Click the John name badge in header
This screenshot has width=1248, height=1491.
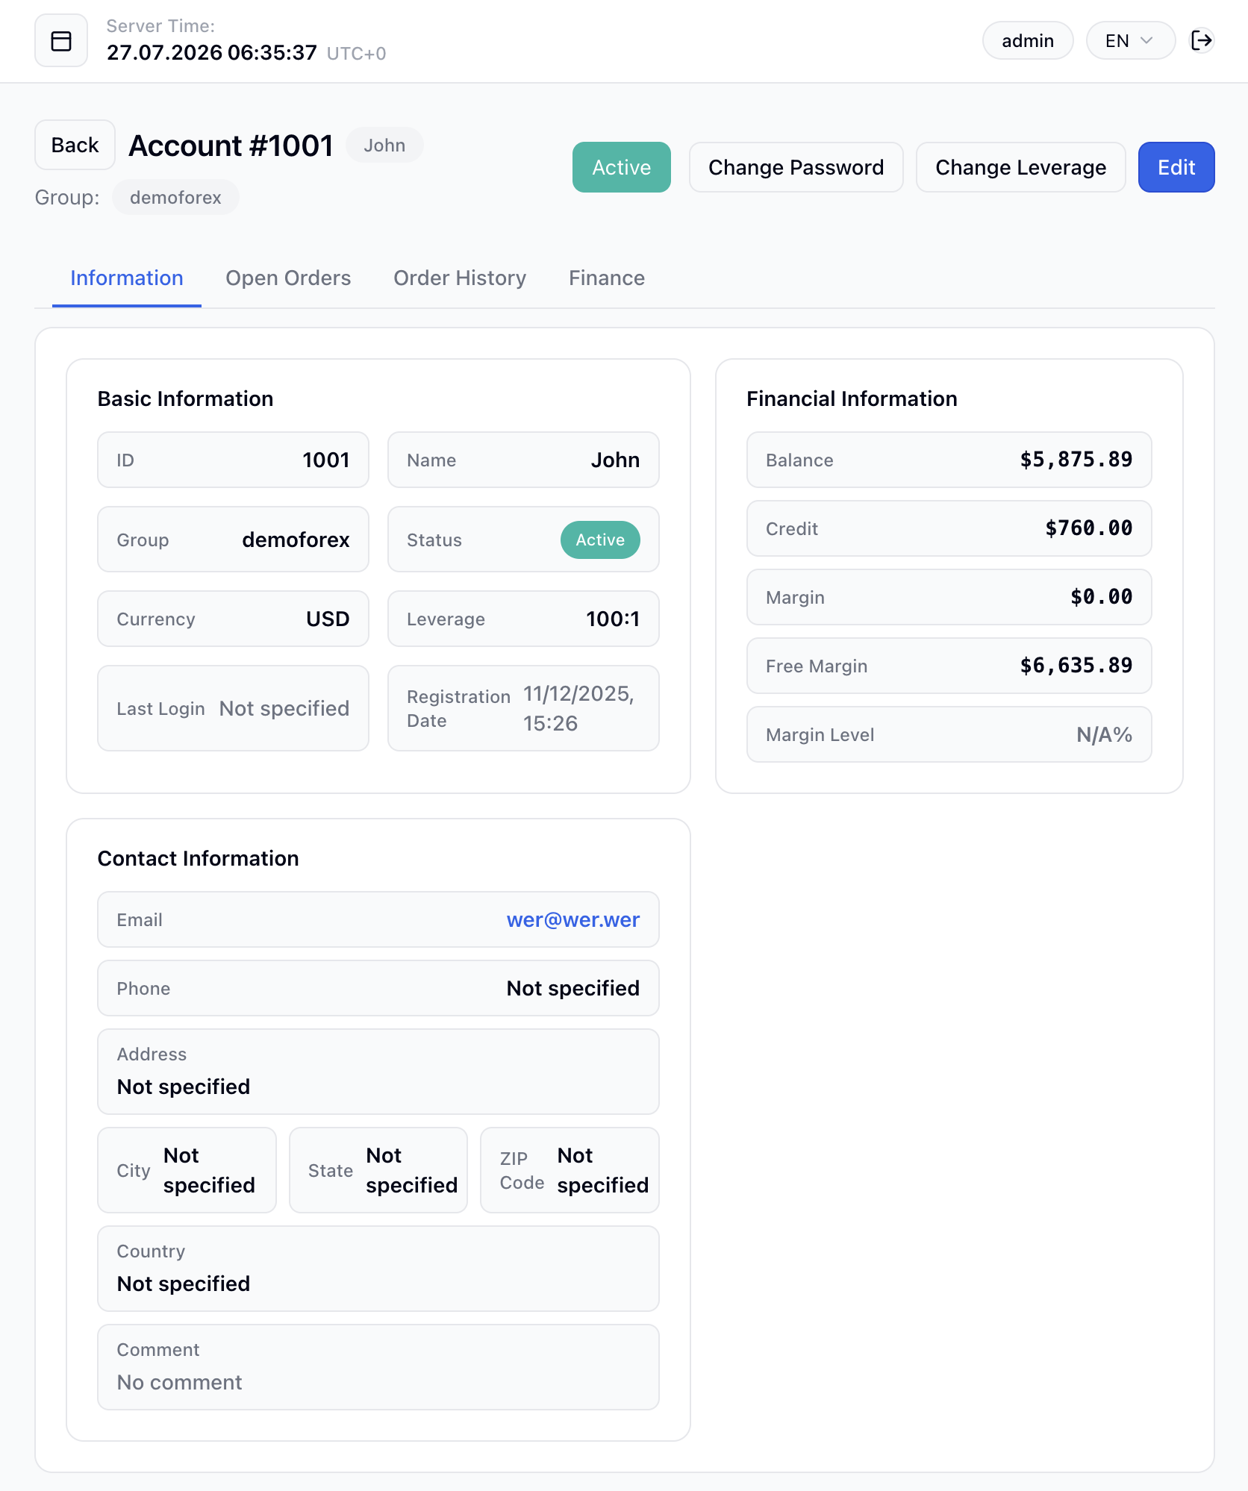coord(384,146)
